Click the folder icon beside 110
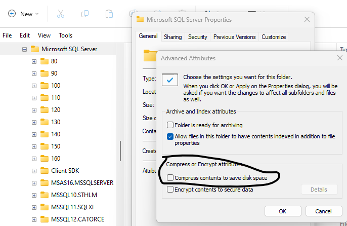 [45, 98]
